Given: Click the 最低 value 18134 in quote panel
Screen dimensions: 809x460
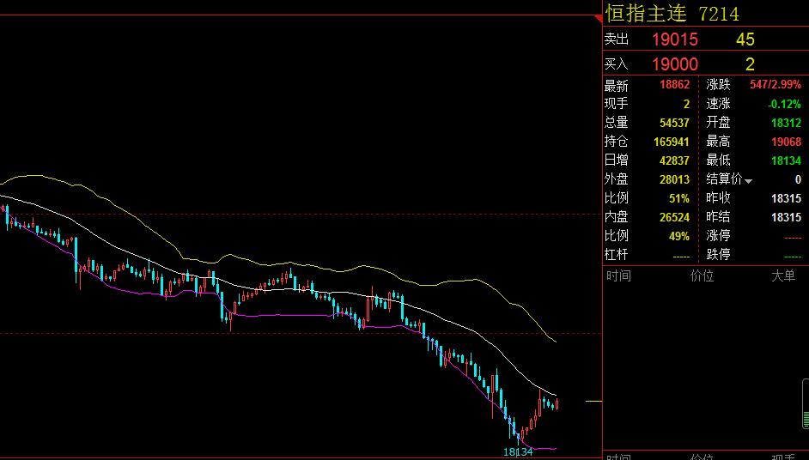Looking at the screenshot, I should tap(787, 160).
